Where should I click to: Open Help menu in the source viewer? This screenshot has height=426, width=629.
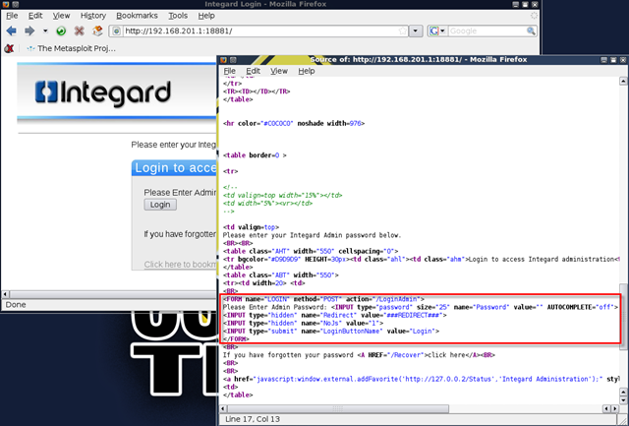point(307,71)
